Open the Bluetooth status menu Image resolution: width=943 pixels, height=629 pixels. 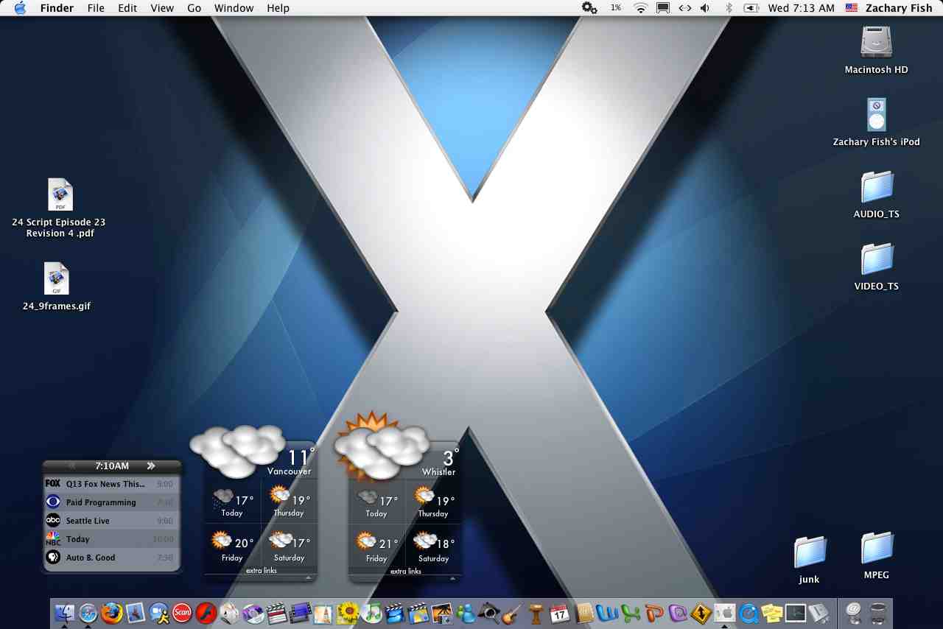729,8
